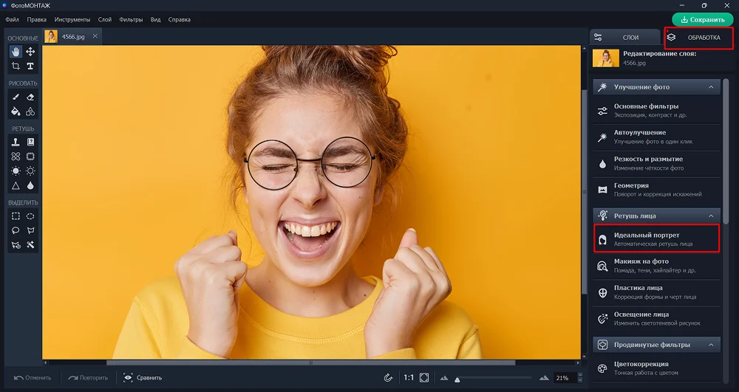Open the Фильтры menu
The width and height of the screenshot is (739, 392).
[131, 19]
